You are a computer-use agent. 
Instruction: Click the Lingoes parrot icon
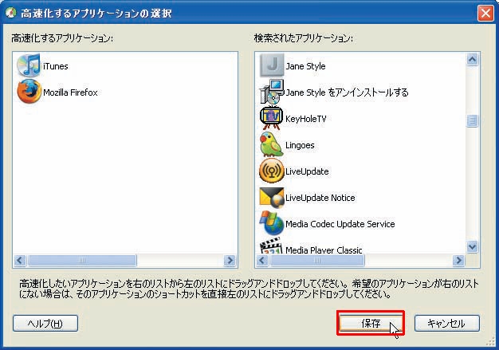point(272,145)
